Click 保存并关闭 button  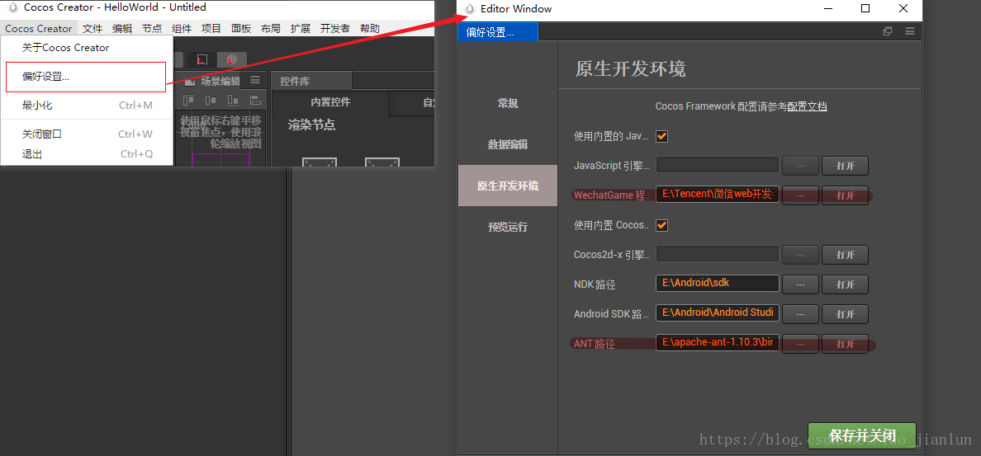coord(862,435)
